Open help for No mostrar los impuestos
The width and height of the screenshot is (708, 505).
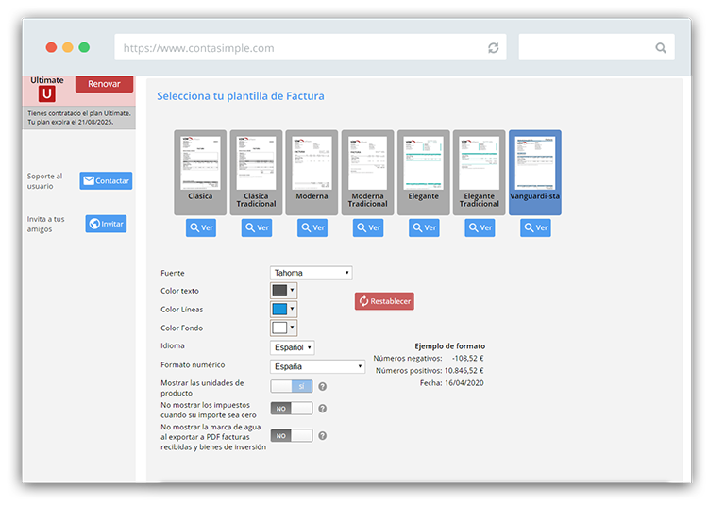pyautogui.click(x=323, y=409)
